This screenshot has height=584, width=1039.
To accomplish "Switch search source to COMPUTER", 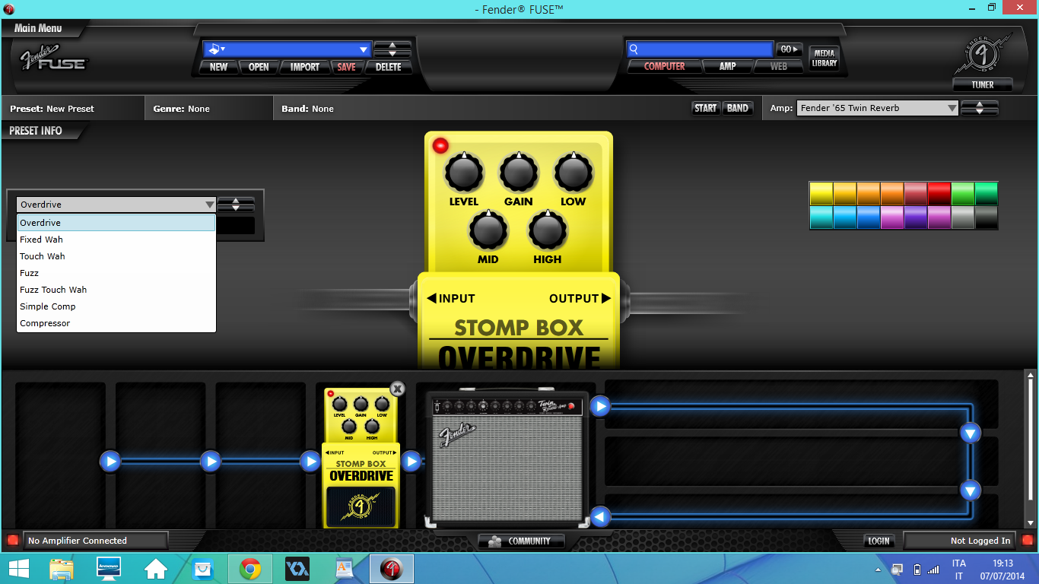I will tap(664, 67).
